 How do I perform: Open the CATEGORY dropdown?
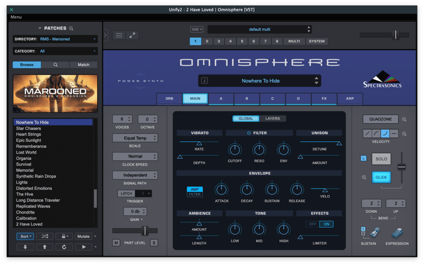[55, 51]
